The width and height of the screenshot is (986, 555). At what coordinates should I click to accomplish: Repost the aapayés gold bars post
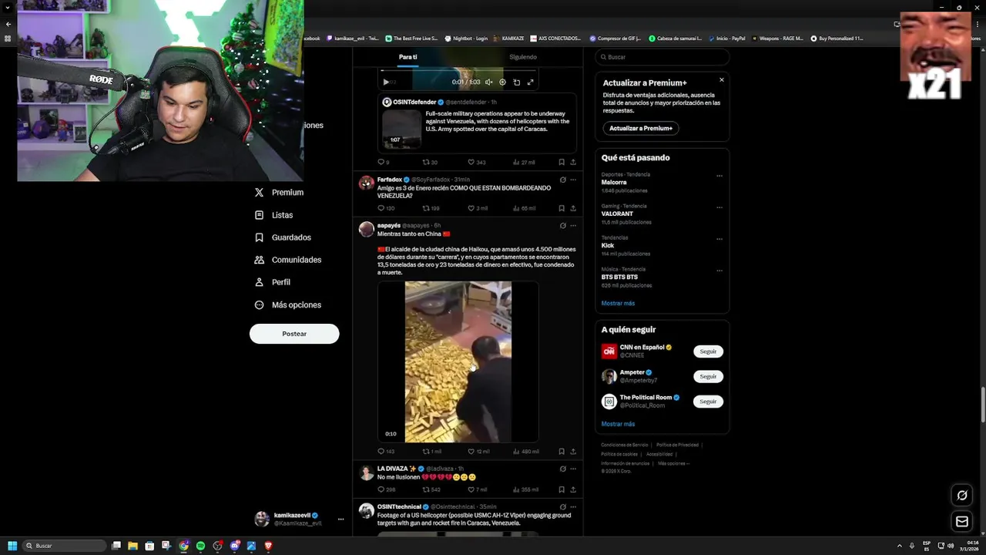[432, 452]
